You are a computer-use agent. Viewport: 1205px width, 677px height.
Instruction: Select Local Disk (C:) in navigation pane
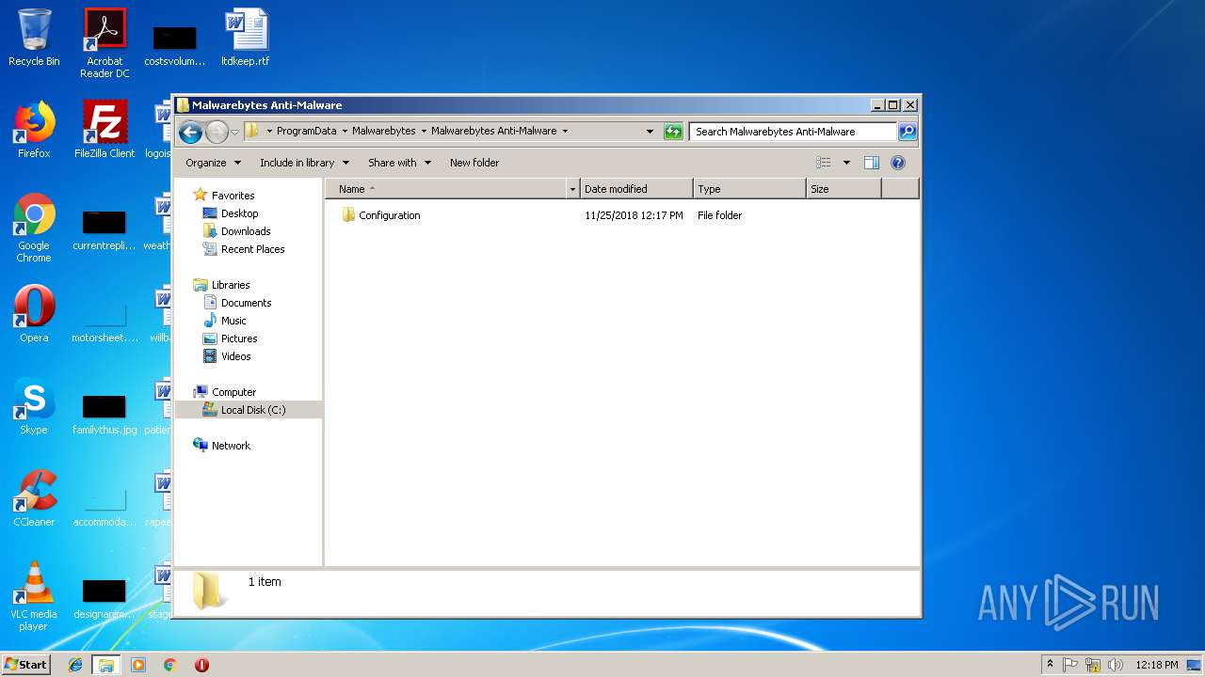[249, 410]
